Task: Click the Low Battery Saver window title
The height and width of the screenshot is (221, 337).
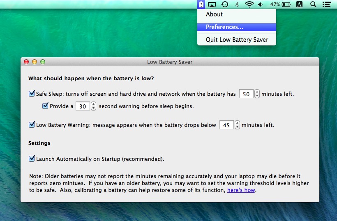Action: (x=170, y=62)
